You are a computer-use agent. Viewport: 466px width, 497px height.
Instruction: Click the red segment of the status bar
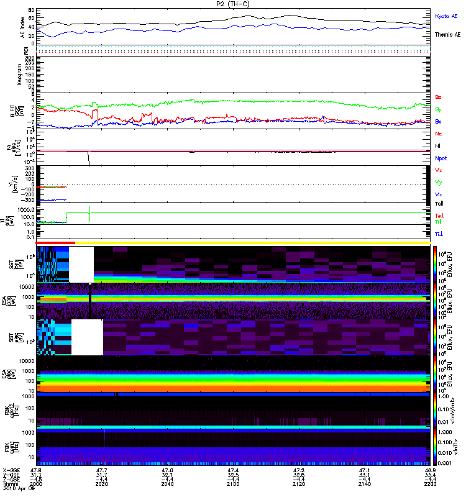click(56, 243)
